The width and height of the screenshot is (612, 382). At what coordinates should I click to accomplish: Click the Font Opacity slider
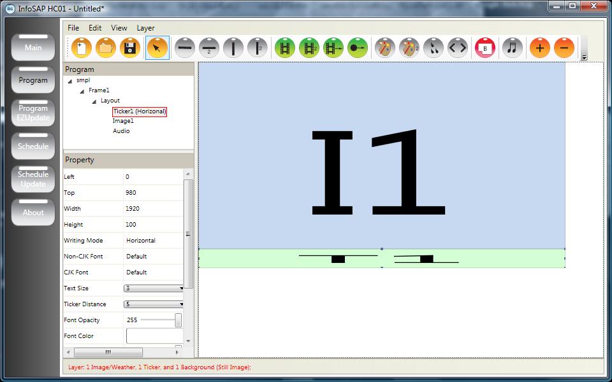161,320
